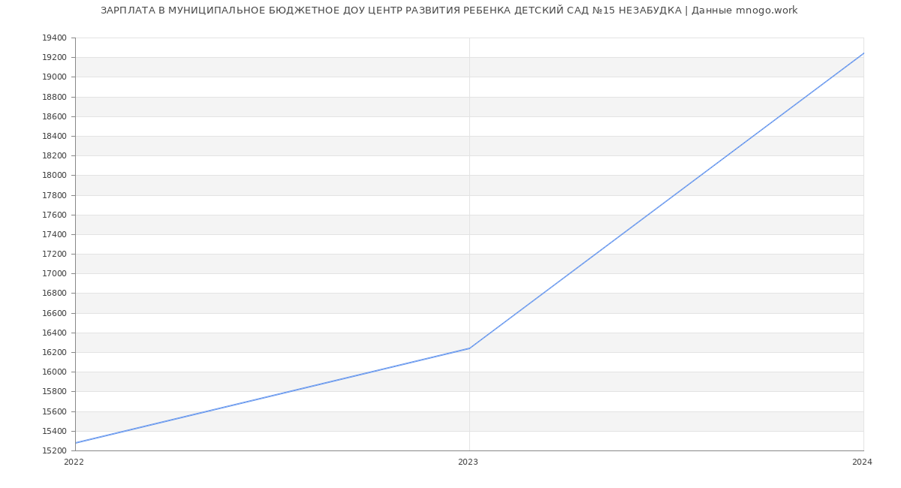Click the 2023 x-axis label
This screenshot has height=488, width=901.
pyautogui.click(x=468, y=462)
